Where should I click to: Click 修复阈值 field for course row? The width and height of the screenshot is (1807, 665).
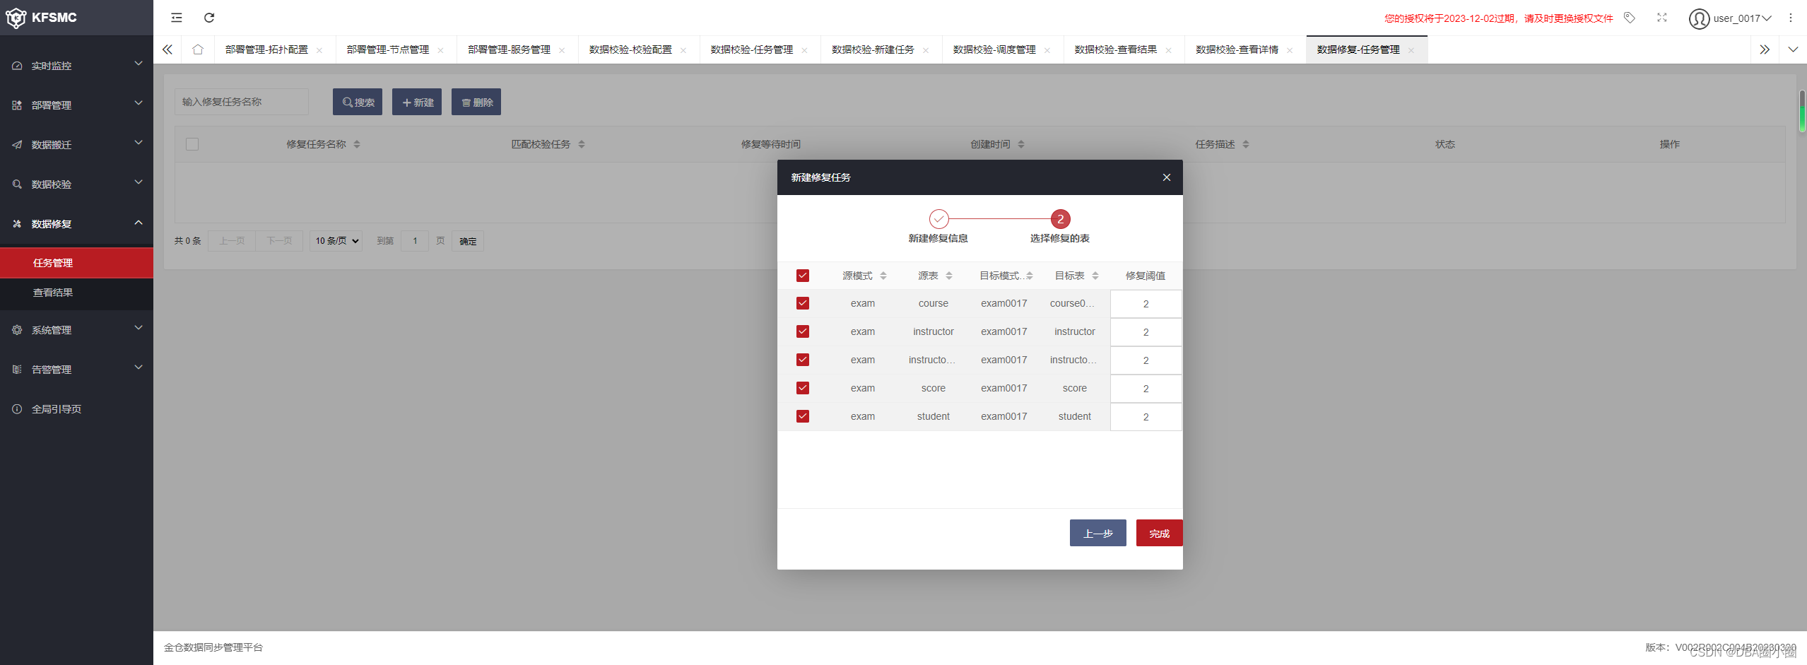tap(1146, 304)
